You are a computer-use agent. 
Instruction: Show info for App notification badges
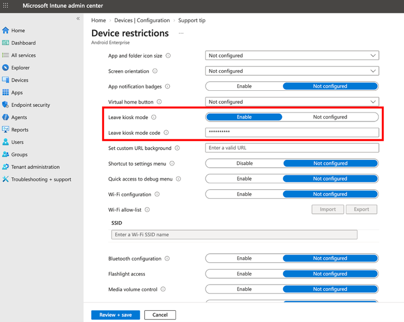pyautogui.click(x=168, y=86)
